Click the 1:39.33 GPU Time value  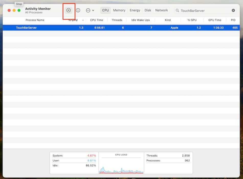218,28
